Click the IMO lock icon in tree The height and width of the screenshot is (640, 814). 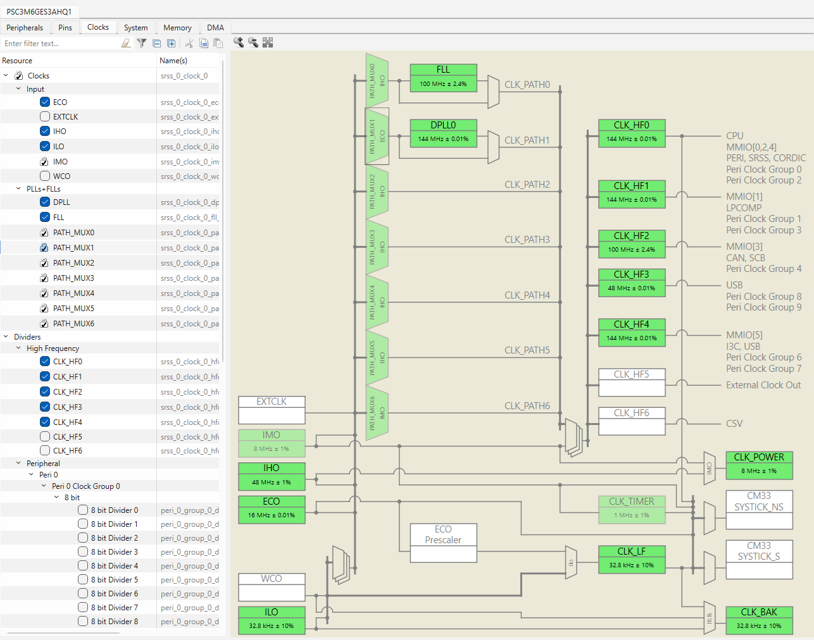(x=44, y=162)
